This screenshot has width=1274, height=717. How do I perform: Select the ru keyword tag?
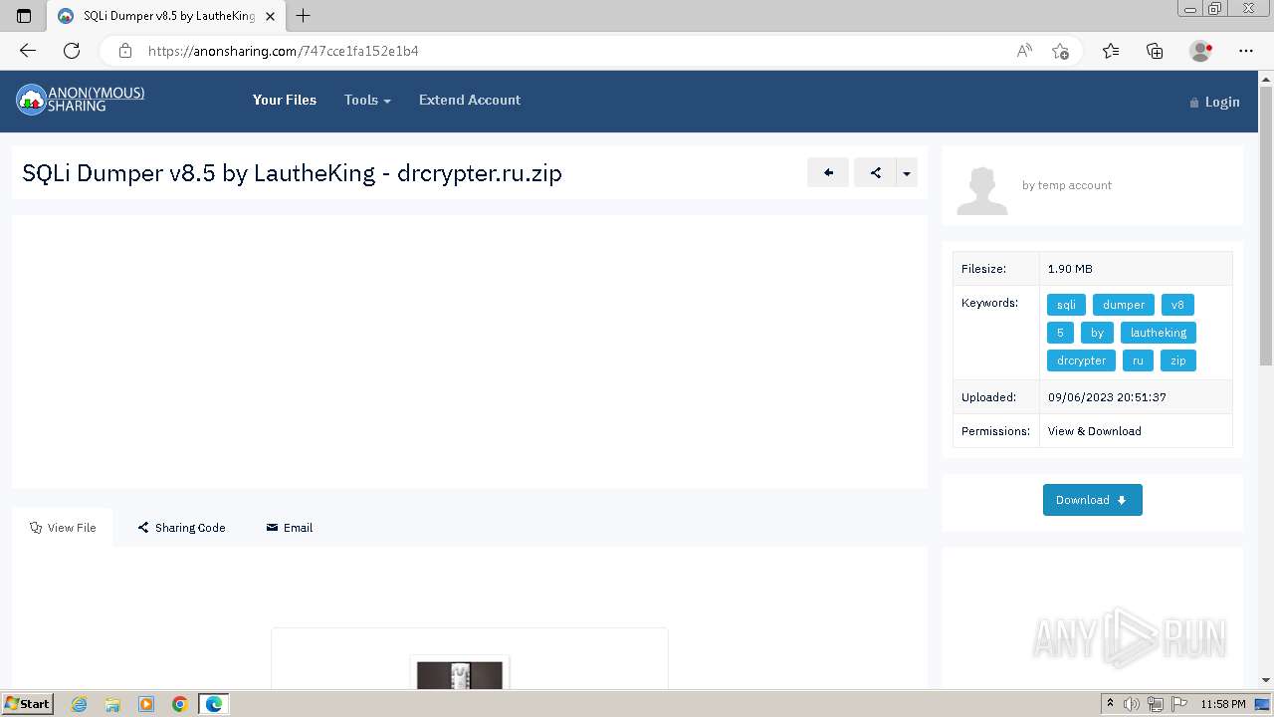click(1138, 360)
